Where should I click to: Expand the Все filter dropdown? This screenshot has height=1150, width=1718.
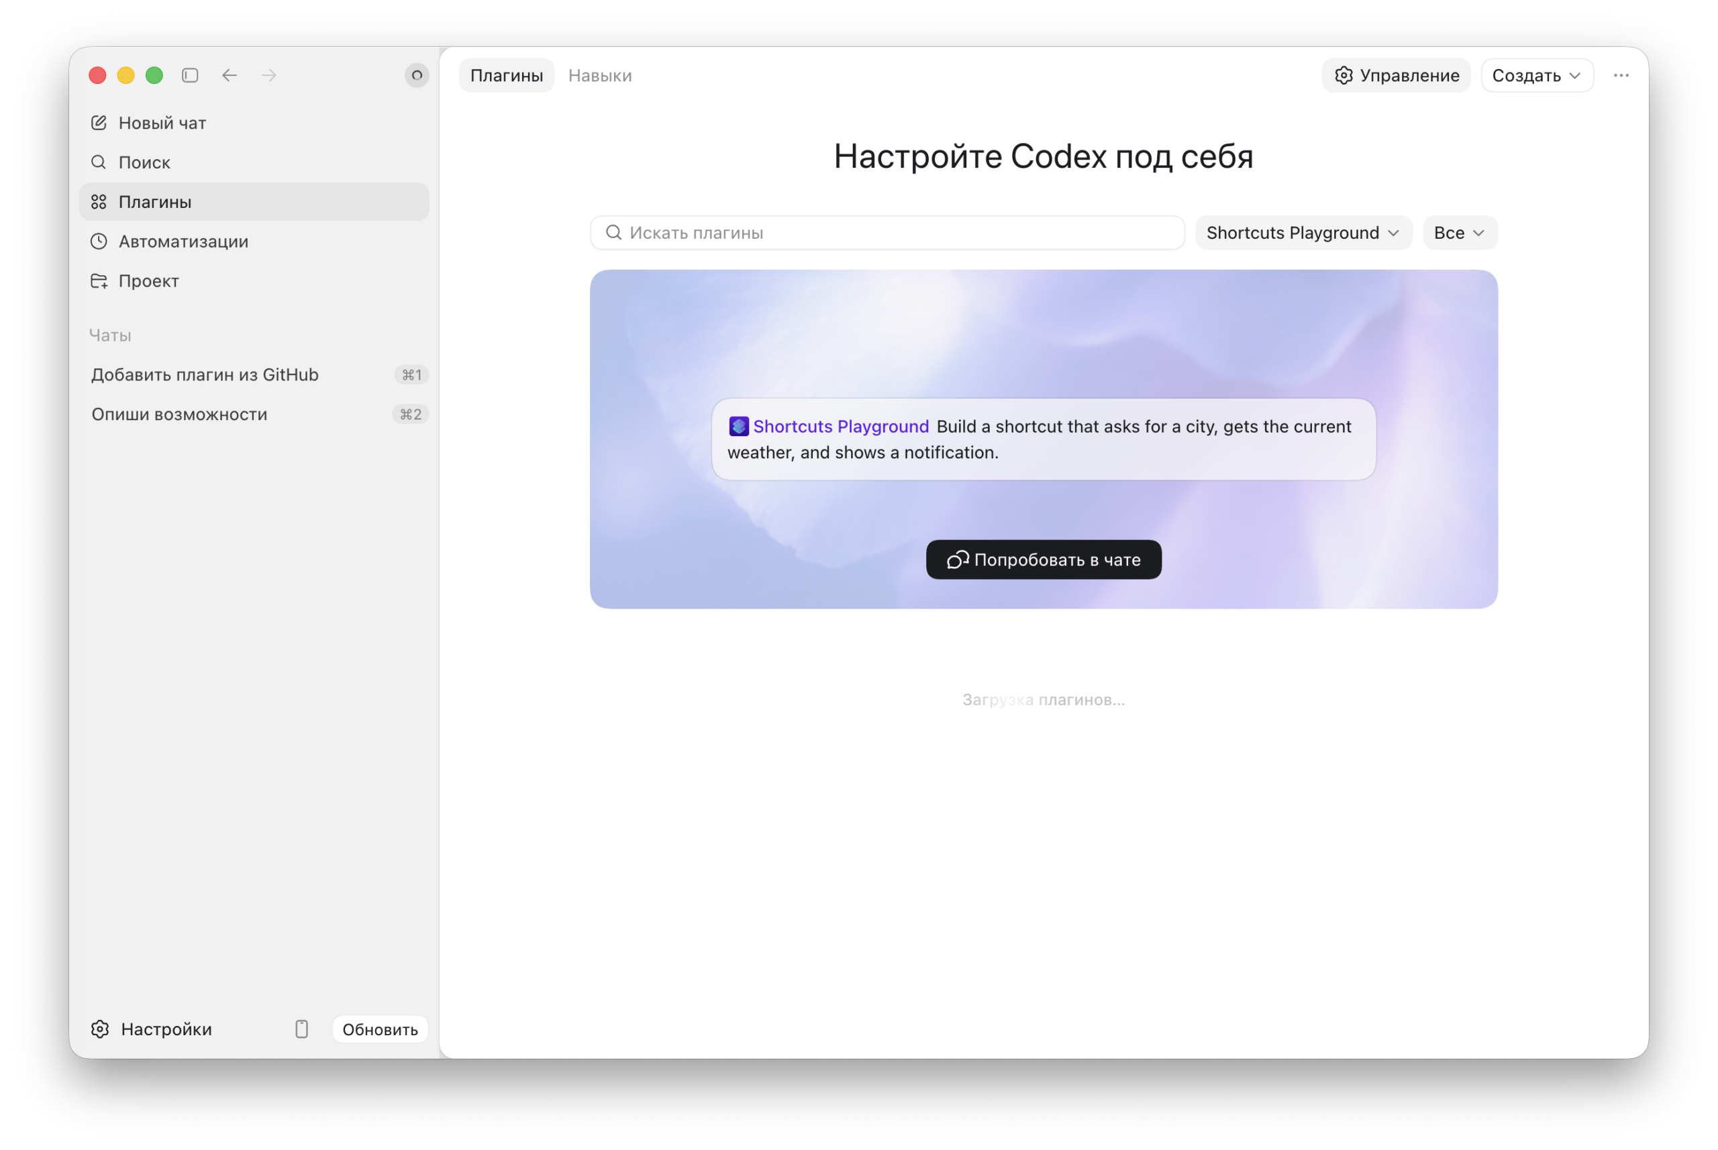pos(1460,233)
